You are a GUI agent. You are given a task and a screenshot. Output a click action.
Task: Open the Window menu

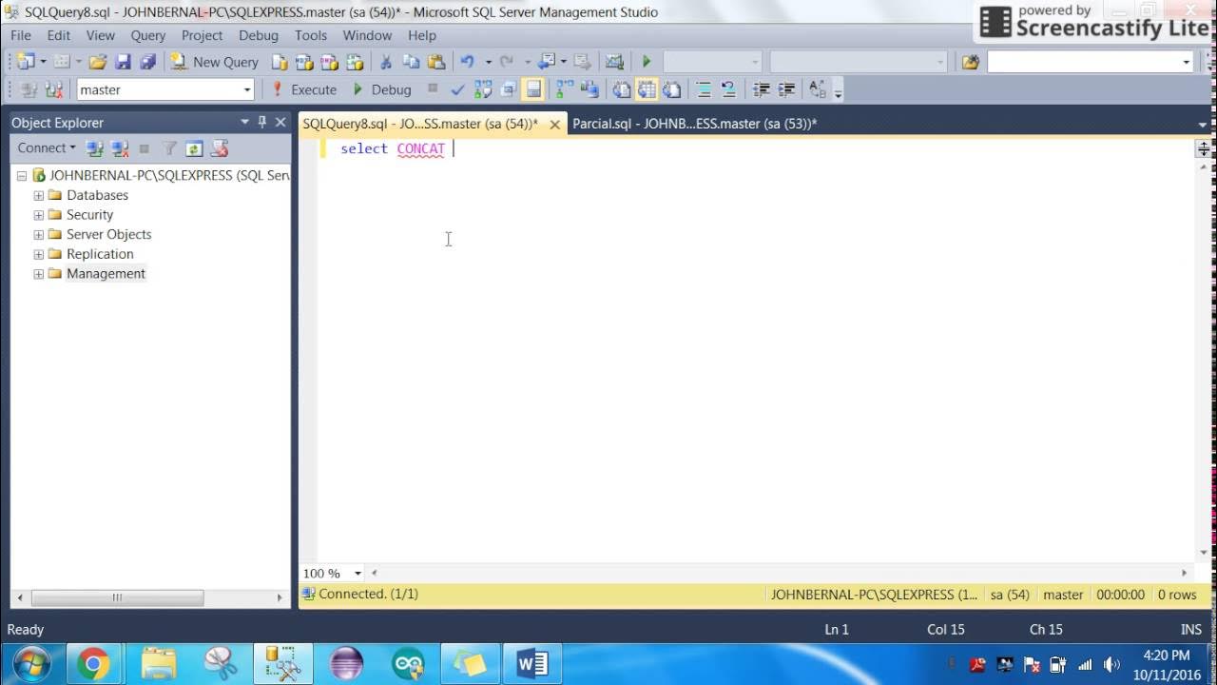coord(367,35)
